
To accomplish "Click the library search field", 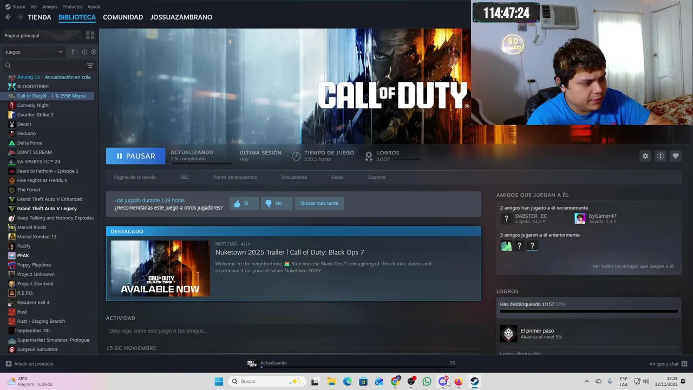I will pyautogui.click(x=46, y=66).
